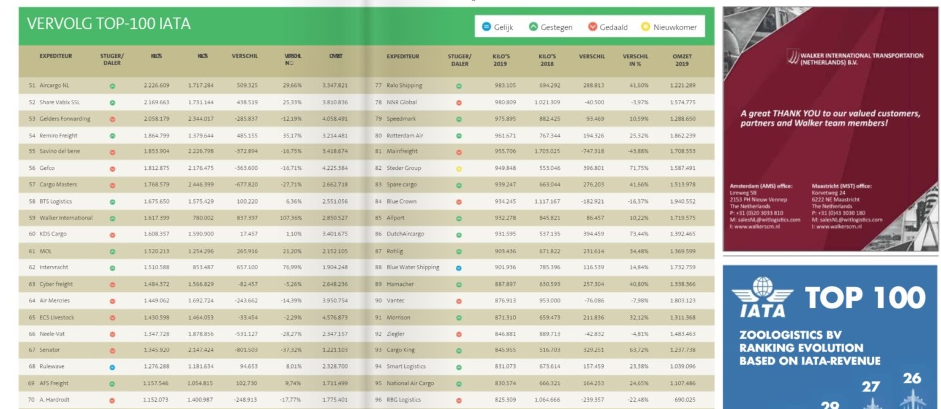The height and width of the screenshot is (409, 941).
Task: Click the blue Gelijk legend icon
Action: (x=486, y=27)
